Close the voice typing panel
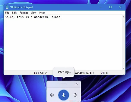131x102 pixels. tap(77, 84)
